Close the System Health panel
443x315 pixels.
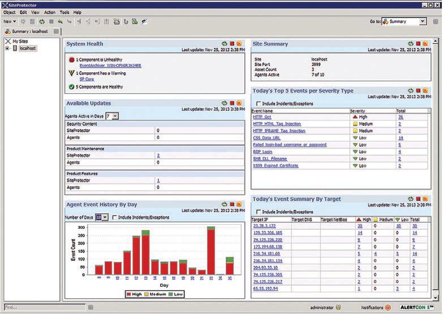pos(239,43)
